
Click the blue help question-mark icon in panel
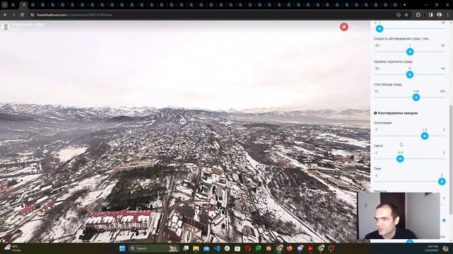click(444, 220)
